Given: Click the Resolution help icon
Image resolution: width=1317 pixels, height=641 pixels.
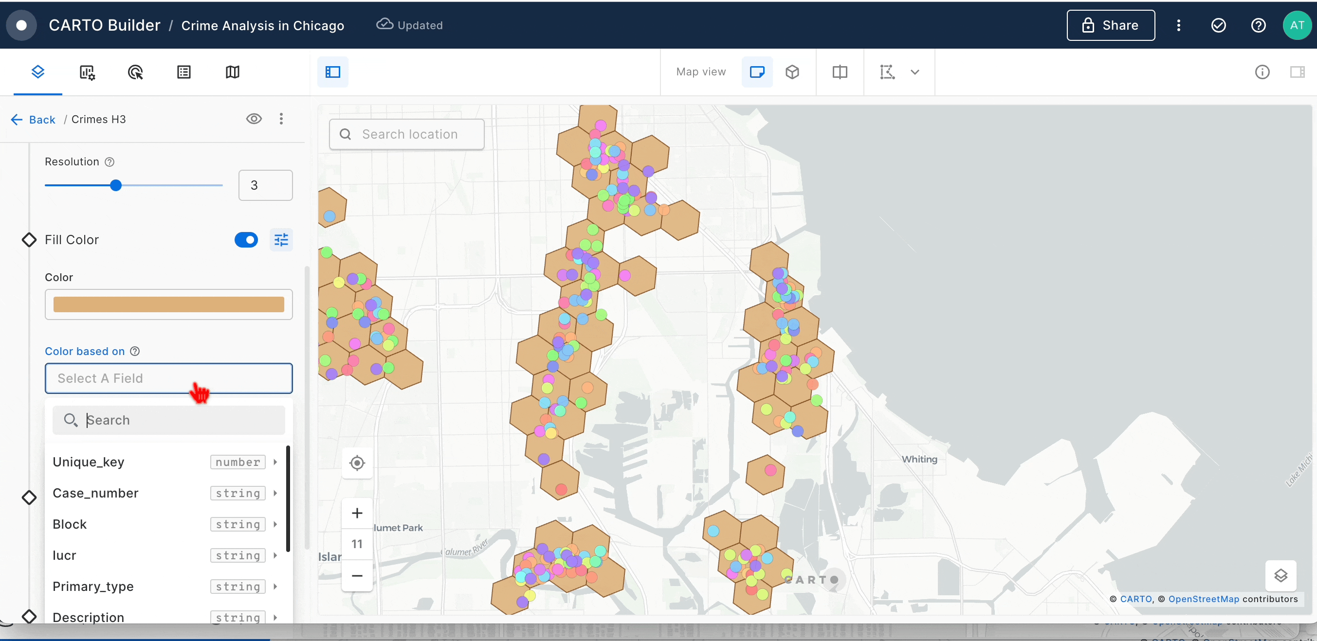Looking at the screenshot, I should (x=110, y=162).
